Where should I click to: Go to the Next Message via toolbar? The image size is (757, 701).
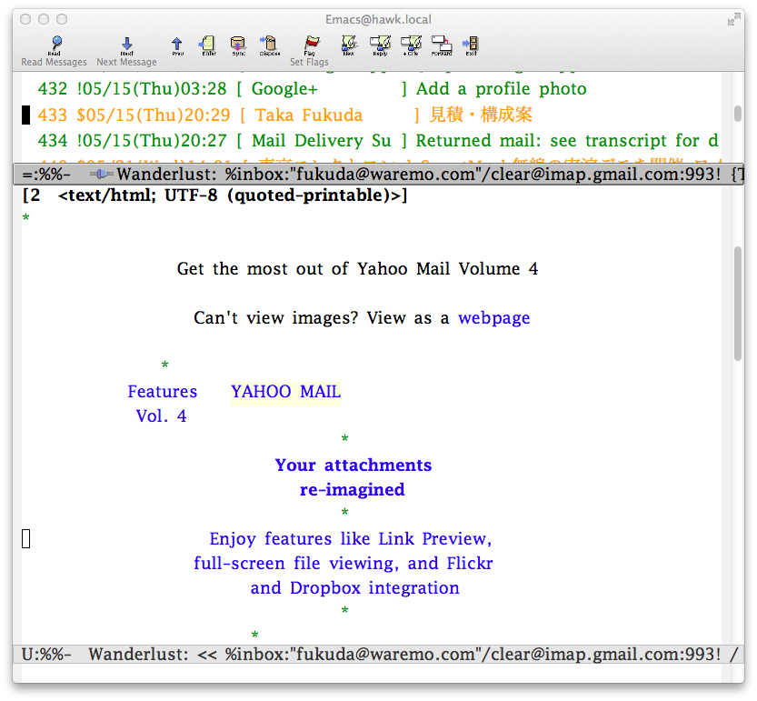(x=126, y=45)
